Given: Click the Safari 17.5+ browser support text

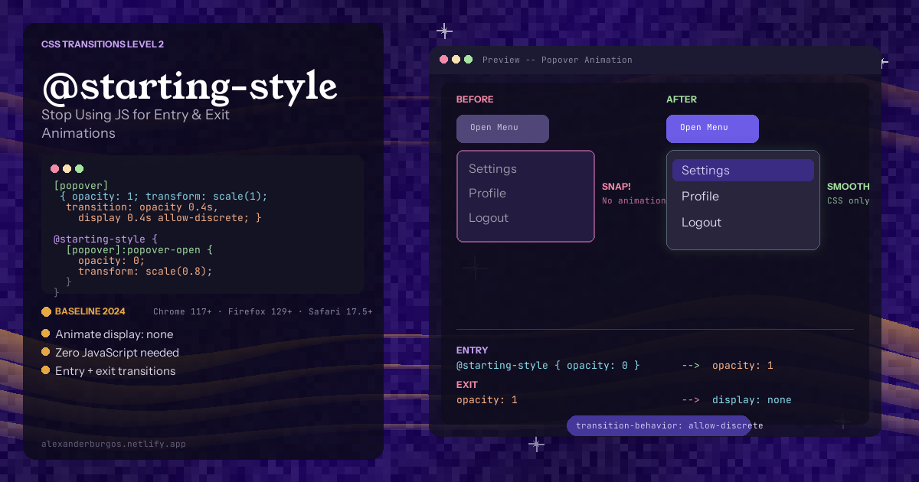Looking at the screenshot, I should (341, 312).
